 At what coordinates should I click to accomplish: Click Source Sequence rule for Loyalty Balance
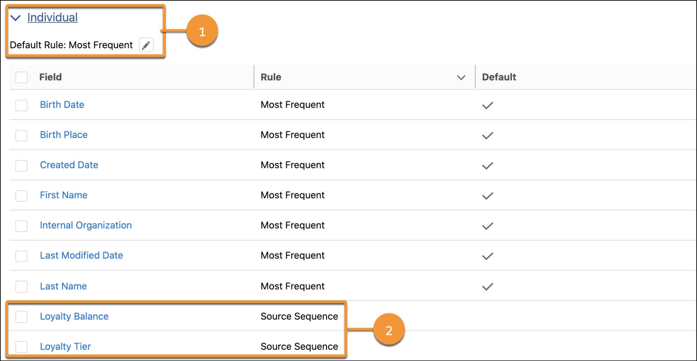(x=299, y=316)
